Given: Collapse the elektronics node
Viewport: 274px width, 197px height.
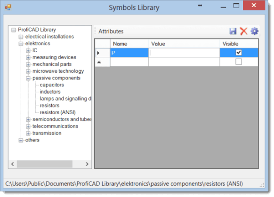Looking at the screenshot, I should [21, 44].
